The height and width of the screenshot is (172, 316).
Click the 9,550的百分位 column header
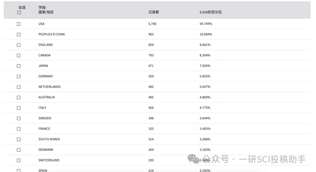(211, 12)
